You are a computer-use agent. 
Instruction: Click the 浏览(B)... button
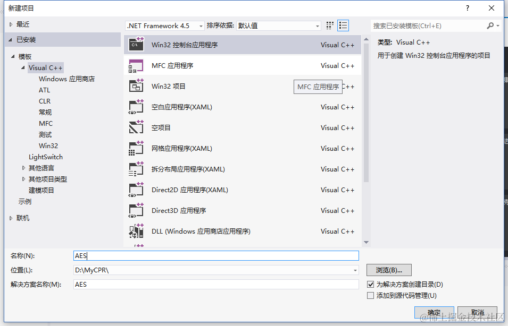pos(389,270)
